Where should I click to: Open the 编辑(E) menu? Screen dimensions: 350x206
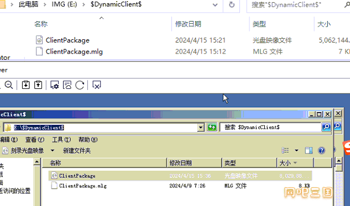[x=8, y=140]
